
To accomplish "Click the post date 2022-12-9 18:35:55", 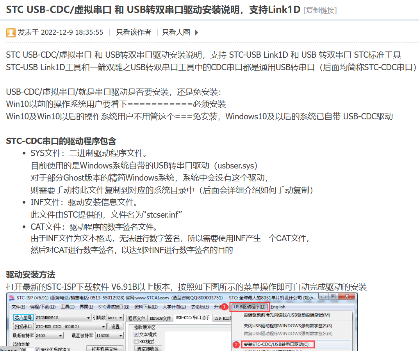I will click(72, 32).
